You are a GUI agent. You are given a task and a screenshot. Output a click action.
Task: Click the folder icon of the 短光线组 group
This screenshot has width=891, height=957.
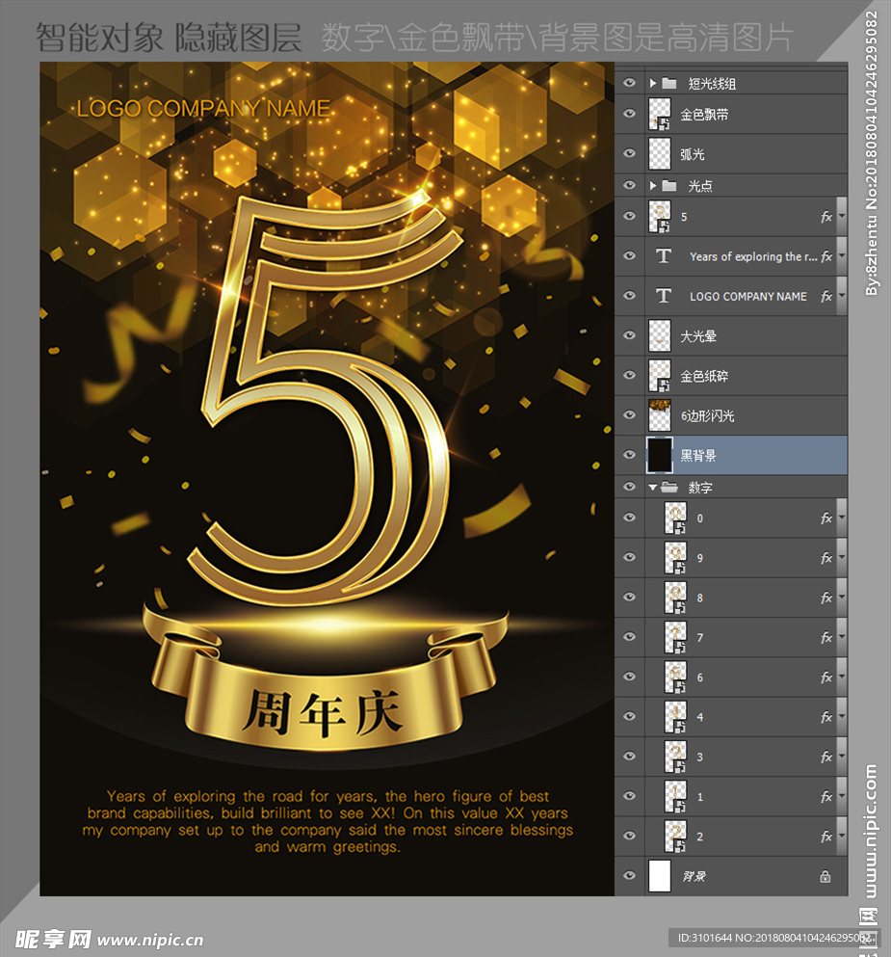coord(669,84)
